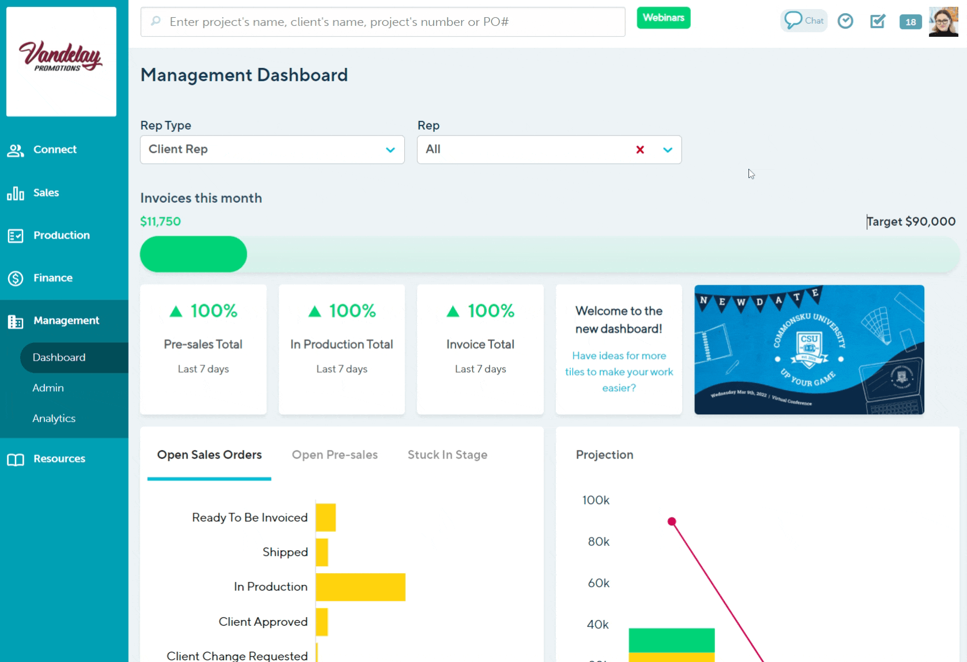Screen dimensions: 967x662
Task: Open the 18 notifications badge
Action: coord(910,22)
